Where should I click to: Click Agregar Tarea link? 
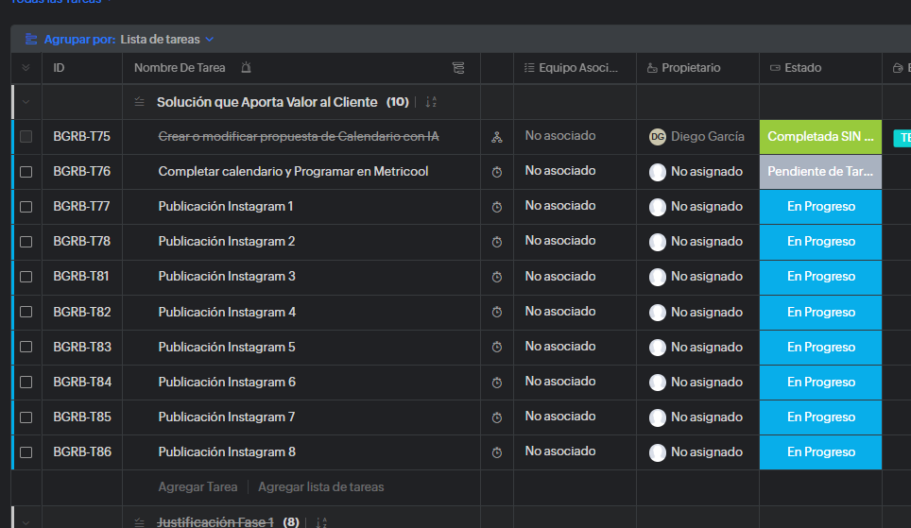[x=198, y=487]
